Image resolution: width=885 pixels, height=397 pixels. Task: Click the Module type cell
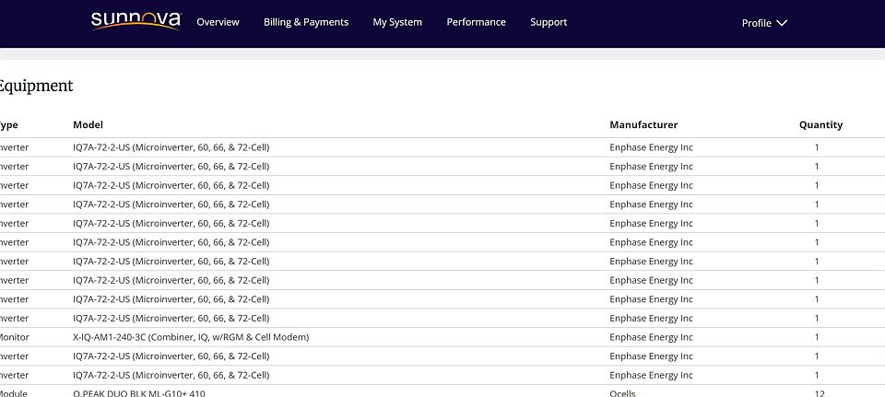click(x=14, y=393)
